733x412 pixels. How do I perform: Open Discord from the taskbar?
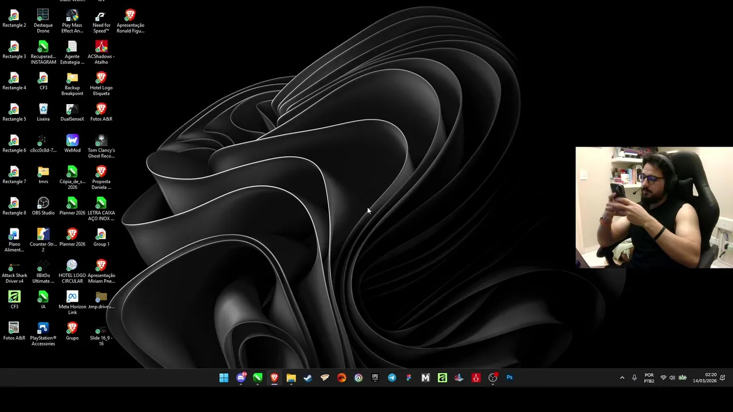pyautogui.click(x=241, y=378)
